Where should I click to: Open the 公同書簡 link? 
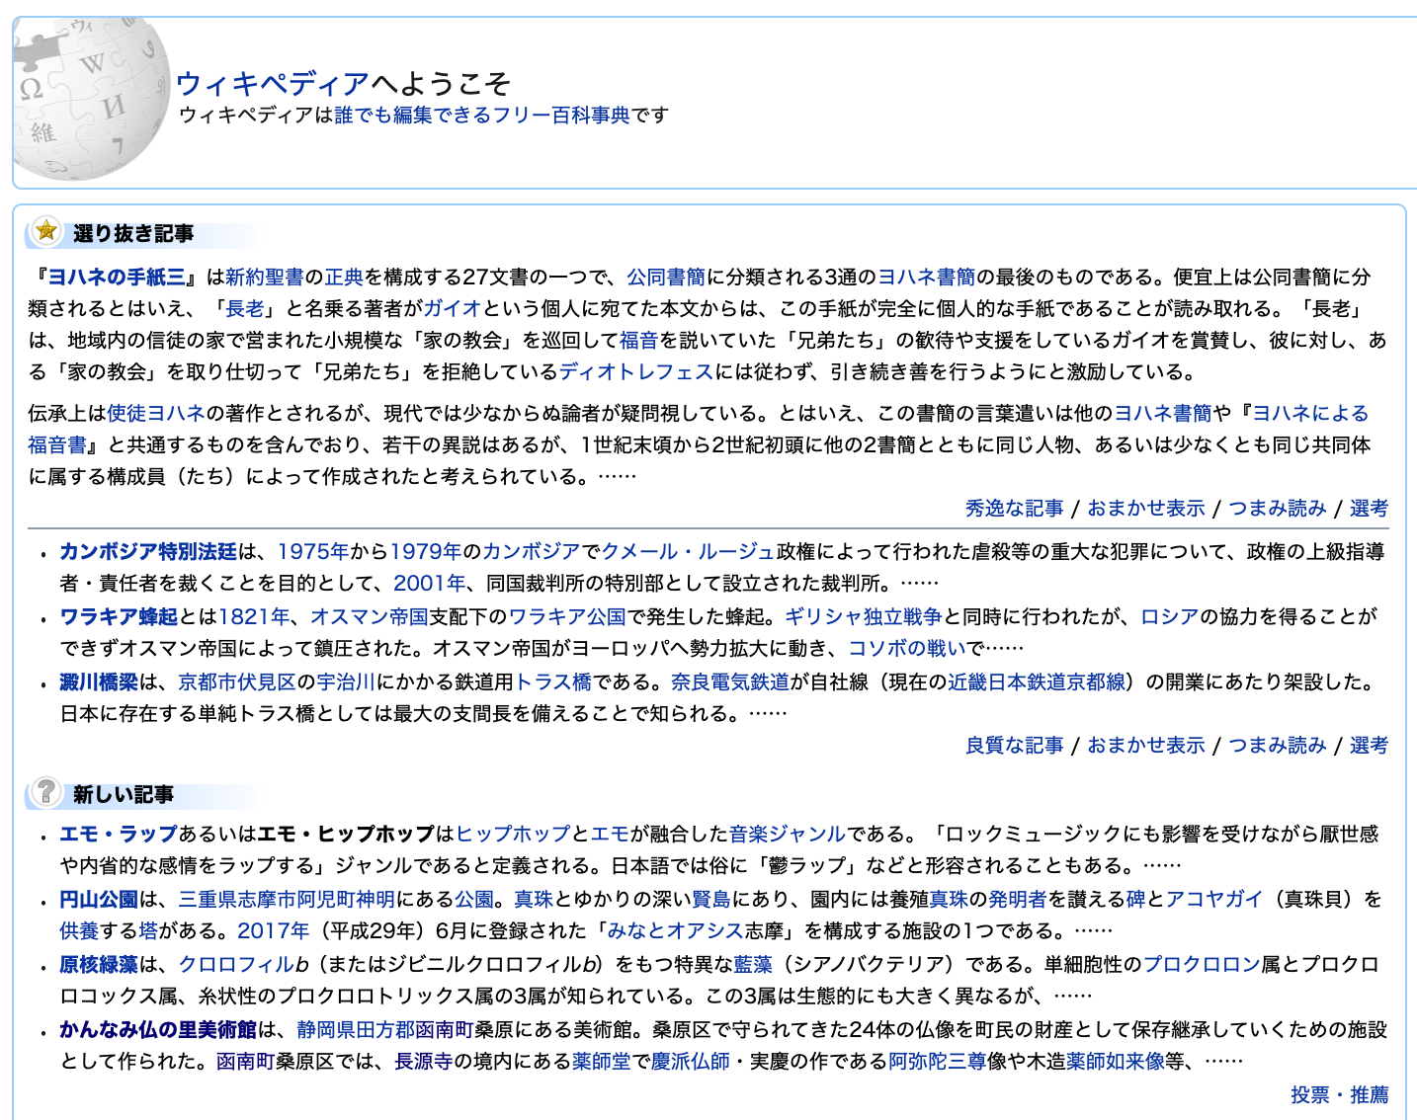pyautogui.click(x=666, y=278)
